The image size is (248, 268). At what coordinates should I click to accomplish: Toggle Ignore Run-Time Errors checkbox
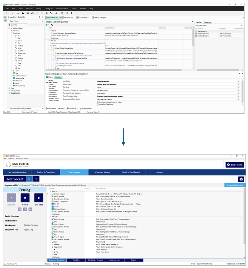click(x=98, y=104)
